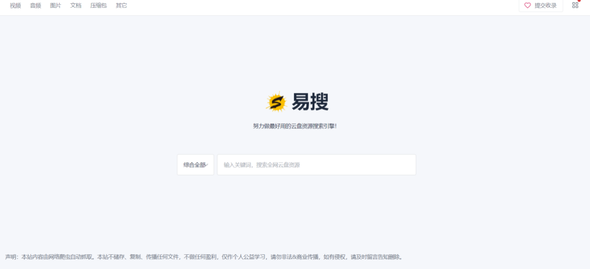Choose 其它 from the top navigation
Screen dimensions: 590x269
121,5
